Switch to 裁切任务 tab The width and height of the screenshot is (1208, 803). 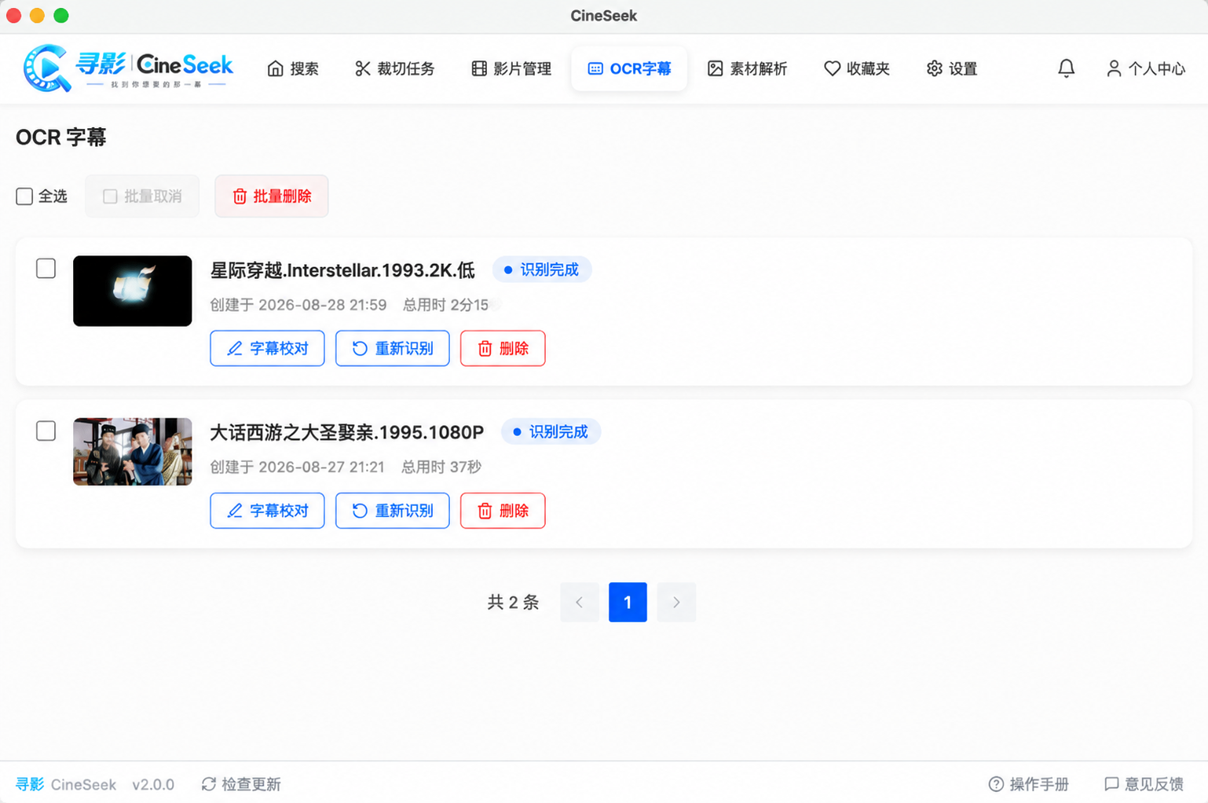pos(394,69)
